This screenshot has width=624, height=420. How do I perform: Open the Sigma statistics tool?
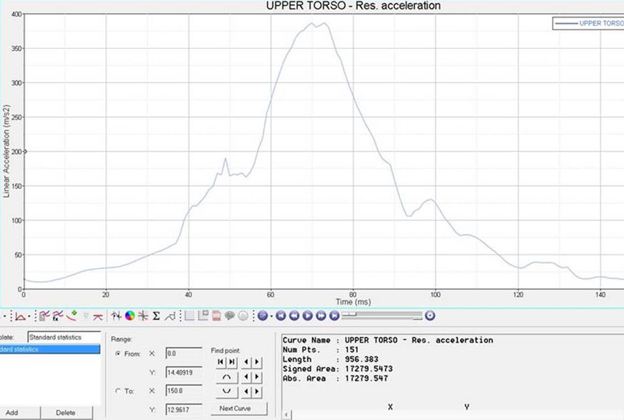156,316
